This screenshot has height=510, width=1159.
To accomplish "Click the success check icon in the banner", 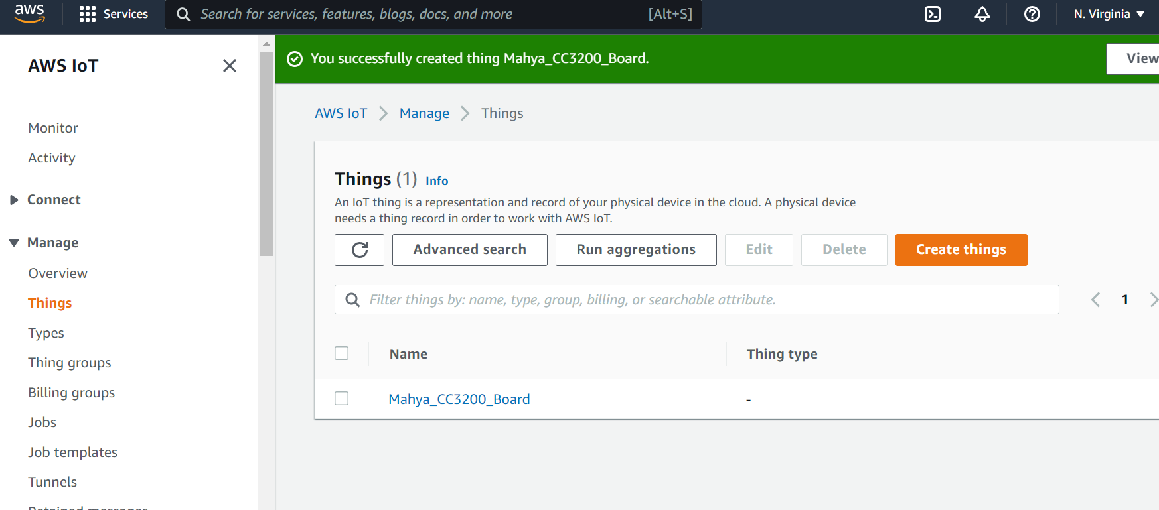I will point(295,59).
